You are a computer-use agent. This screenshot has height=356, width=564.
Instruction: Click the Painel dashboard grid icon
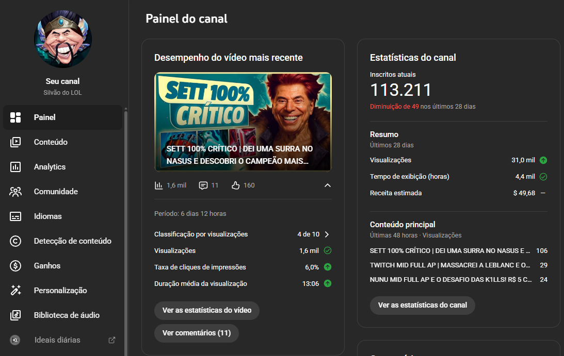(x=15, y=117)
